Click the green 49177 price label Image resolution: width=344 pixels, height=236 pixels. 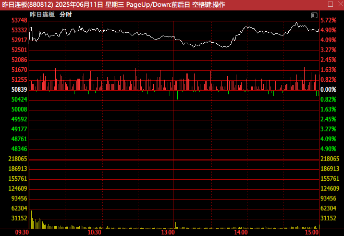click(19, 129)
